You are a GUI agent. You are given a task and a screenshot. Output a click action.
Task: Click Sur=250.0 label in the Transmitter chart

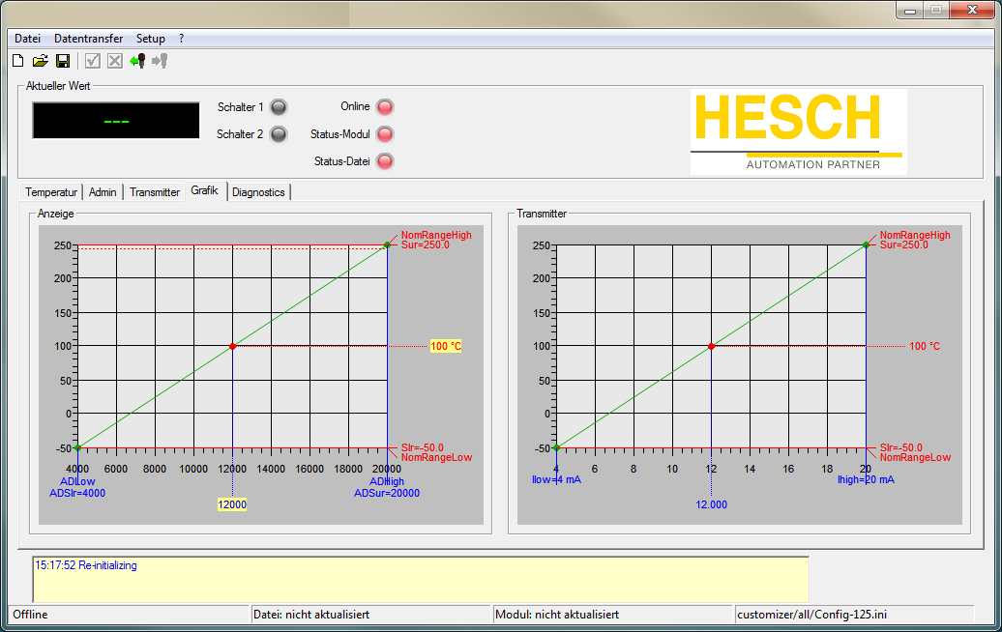(903, 244)
